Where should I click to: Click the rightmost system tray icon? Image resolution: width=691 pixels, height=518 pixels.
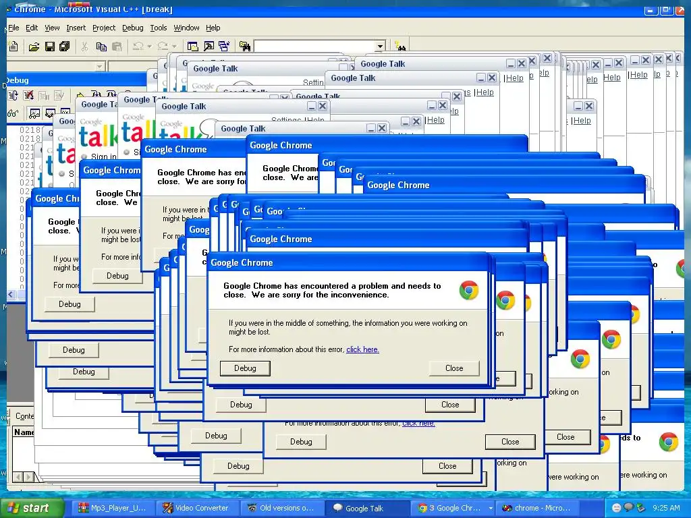[641, 508]
